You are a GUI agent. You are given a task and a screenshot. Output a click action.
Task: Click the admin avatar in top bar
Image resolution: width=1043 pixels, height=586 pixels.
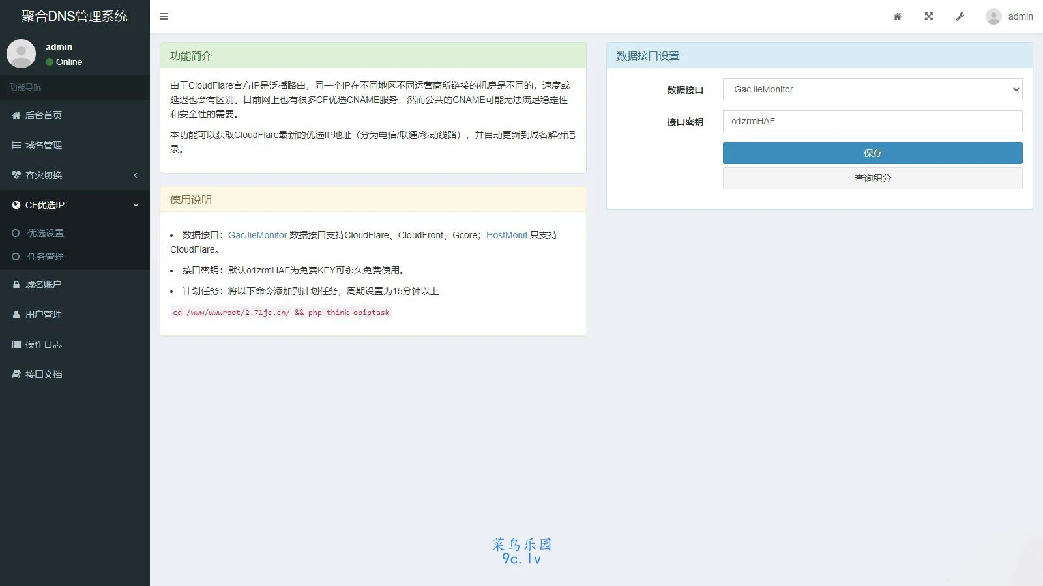click(993, 16)
